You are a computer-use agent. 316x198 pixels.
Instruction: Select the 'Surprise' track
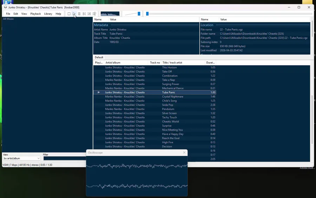point(155,126)
